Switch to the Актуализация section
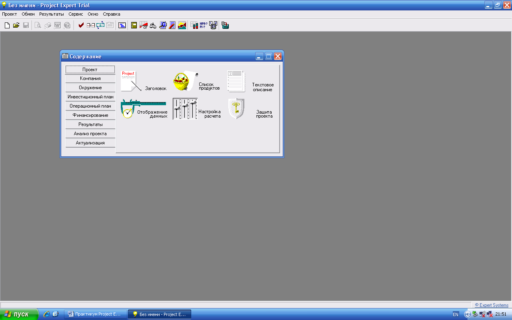The height and width of the screenshot is (320, 512). (90, 143)
